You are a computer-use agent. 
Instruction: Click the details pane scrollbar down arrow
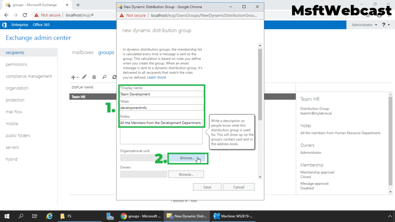390,192
